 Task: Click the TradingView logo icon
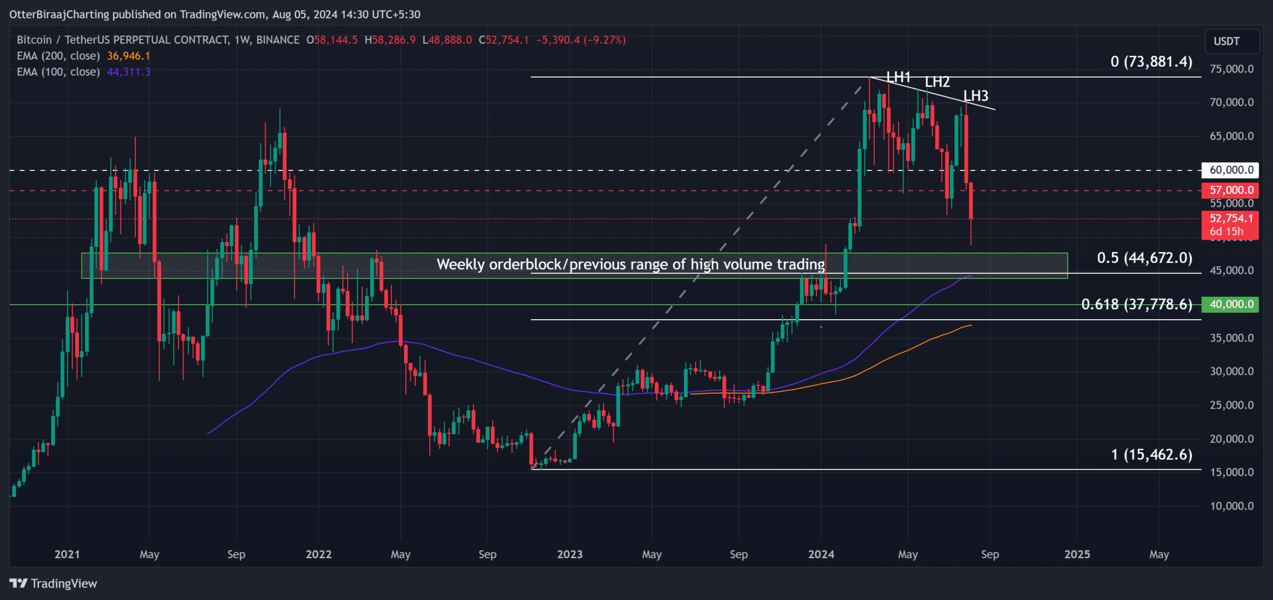tap(18, 583)
